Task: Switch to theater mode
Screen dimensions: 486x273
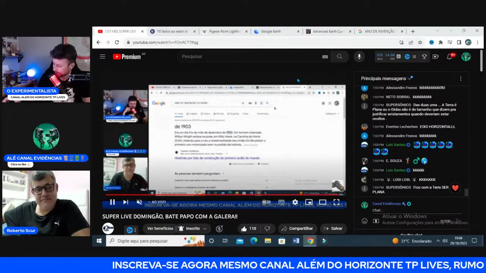Action: click(x=323, y=202)
